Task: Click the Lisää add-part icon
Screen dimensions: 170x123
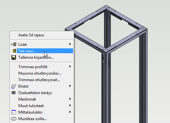Action: (14, 44)
